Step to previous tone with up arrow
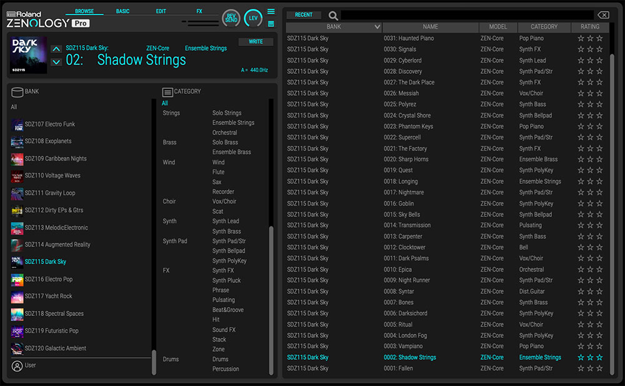The height and width of the screenshot is (386, 625). (56, 49)
